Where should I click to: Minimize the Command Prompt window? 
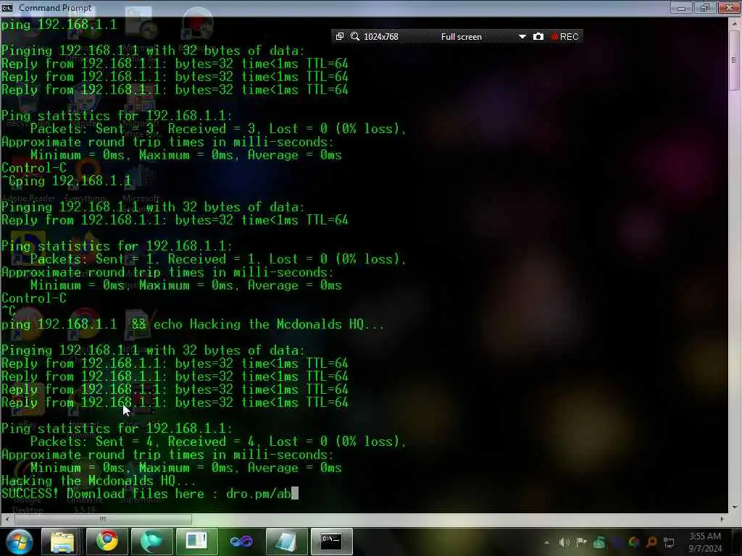pos(681,7)
